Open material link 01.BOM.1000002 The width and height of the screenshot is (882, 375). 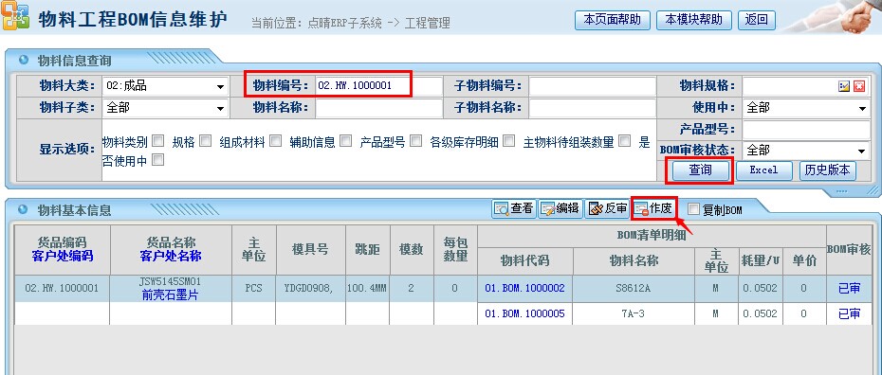[x=524, y=289]
